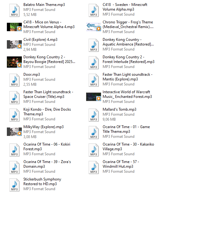
Task: Click MP3 icon for Donkey Kong Aquatic Ambience
Action: tap(94, 45)
